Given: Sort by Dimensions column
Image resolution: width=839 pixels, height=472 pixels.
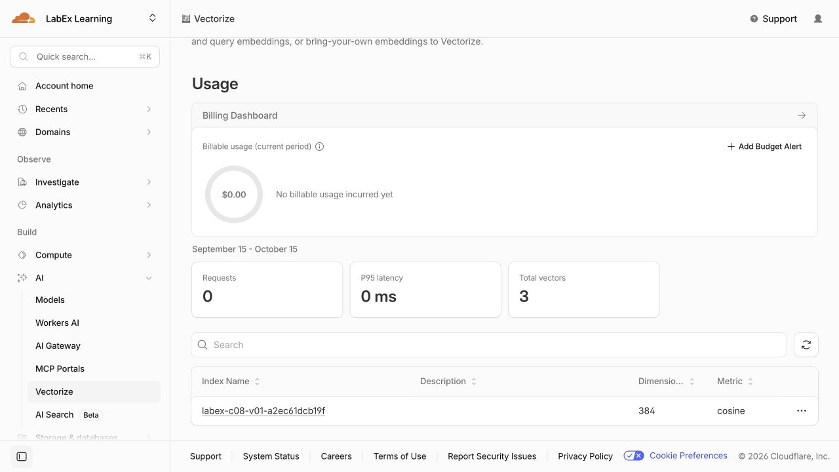Looking at the screenshot, I should 667,382.
